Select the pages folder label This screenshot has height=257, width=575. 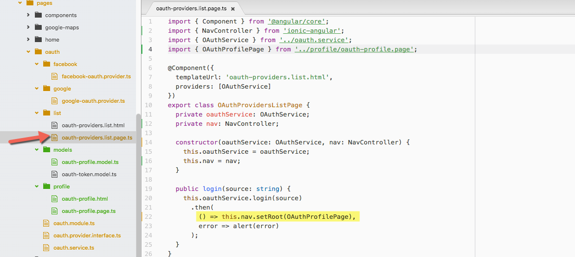click(x=45, y=3)
